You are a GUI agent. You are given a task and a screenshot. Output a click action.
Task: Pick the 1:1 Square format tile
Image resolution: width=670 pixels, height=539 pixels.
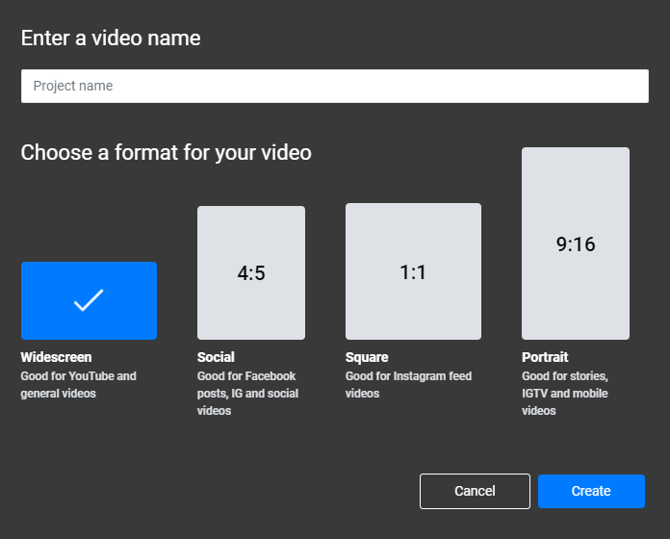[x=413, y=271]
